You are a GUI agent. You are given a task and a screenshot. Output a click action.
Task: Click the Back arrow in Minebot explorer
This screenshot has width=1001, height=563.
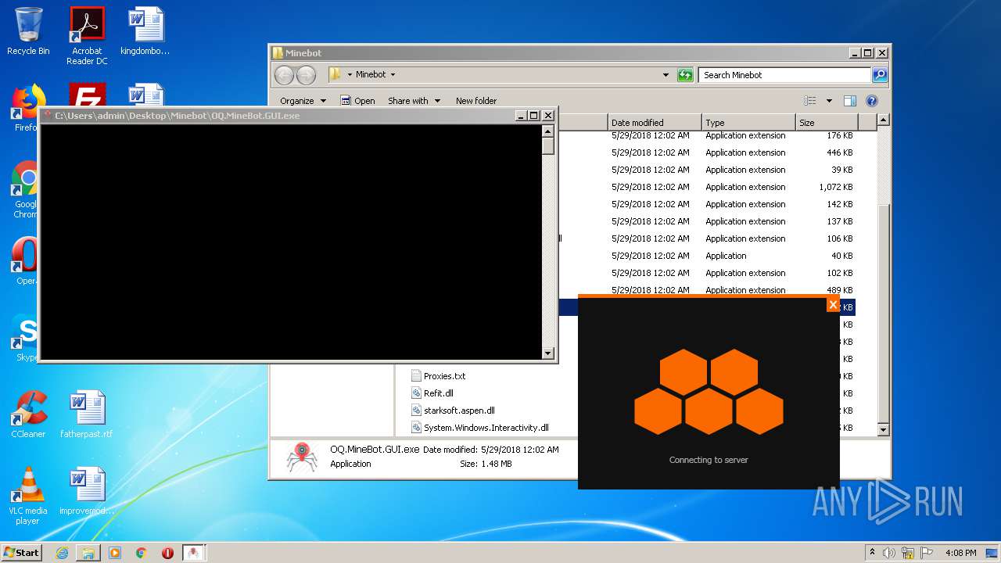pos(284,75)
